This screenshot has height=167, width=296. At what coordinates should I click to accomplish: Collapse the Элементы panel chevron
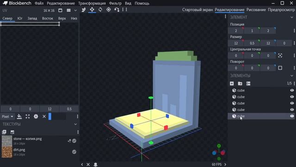(x=292, y=76)
